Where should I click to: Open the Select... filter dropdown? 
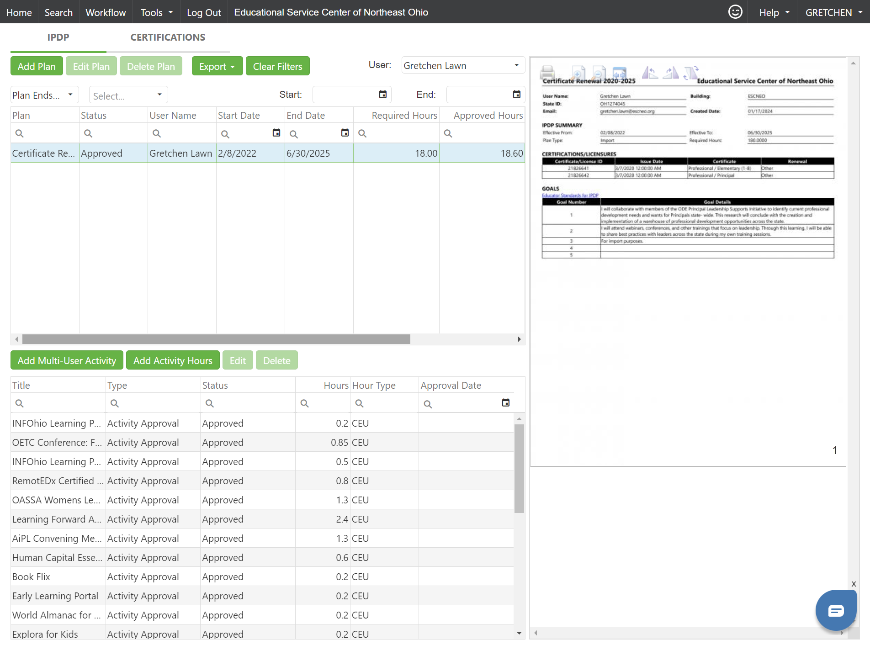pyautogui.click(x=128, y=95)
